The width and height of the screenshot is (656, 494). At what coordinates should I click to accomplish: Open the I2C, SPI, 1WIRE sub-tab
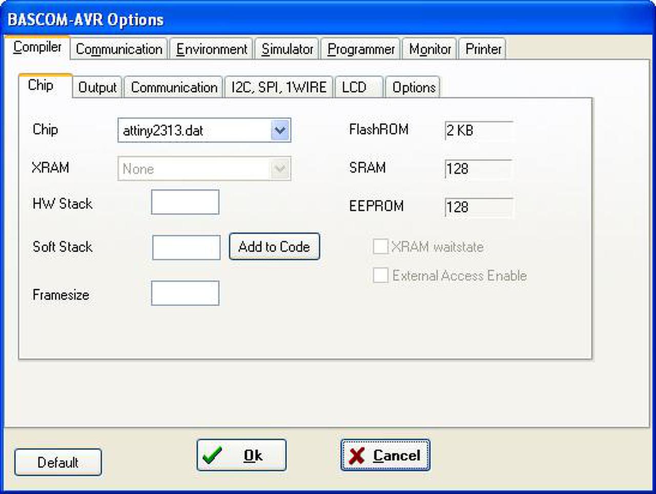coord(279,87)
